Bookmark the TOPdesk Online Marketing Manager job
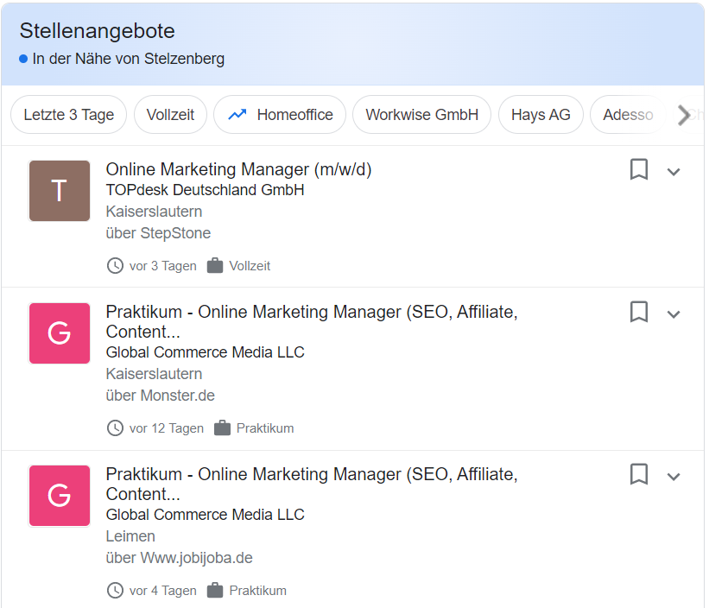This screenshot has height=608, width=709. coord(638,169)
